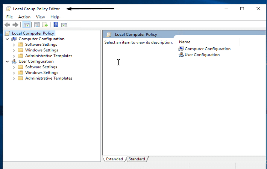Click the blue Help toolbar icon

pyautogui.click(x=56, y=25)
